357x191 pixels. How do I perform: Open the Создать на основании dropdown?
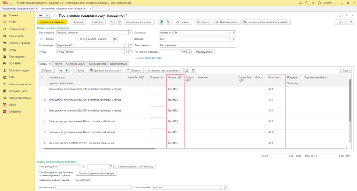click(x=139, y=22)
